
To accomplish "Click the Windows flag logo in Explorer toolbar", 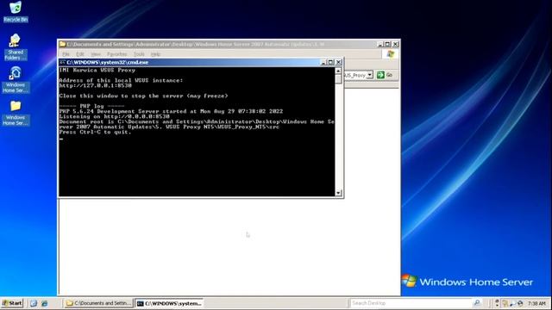I will (391, 53).
